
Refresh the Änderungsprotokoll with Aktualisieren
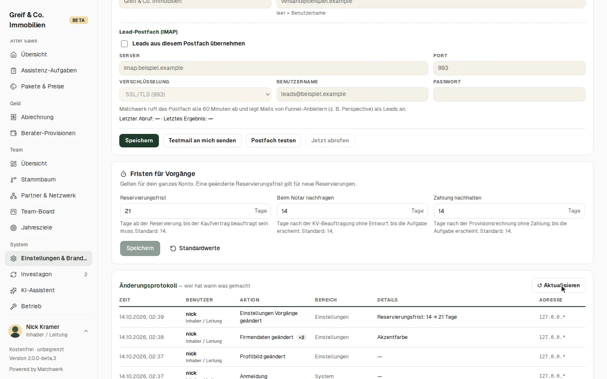pos(559,286)
